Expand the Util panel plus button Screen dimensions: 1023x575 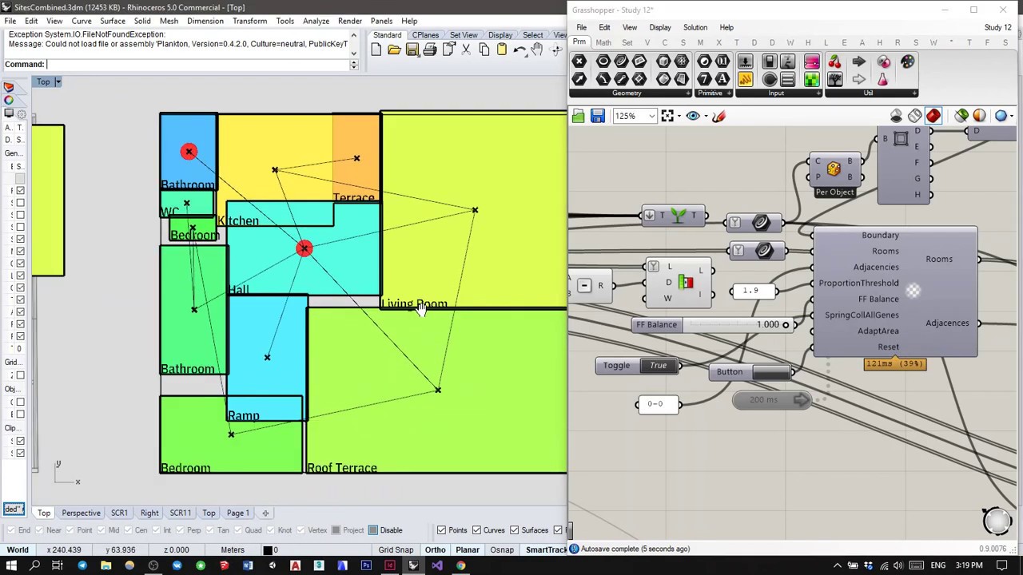(x=914, y=93)
